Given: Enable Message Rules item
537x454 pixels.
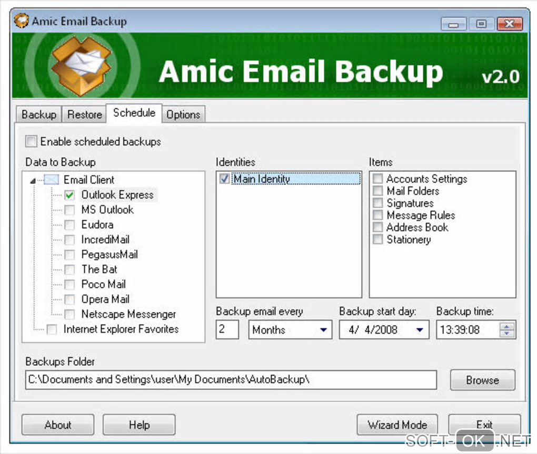Looking at the screenshot, I should tap(378, 215).
